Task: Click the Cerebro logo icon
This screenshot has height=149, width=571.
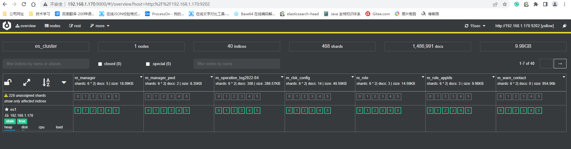Action: pos(7,26)
